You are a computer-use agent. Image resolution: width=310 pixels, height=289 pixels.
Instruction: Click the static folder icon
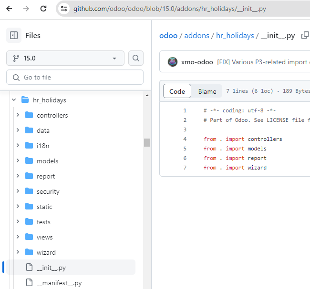(29, 207)
